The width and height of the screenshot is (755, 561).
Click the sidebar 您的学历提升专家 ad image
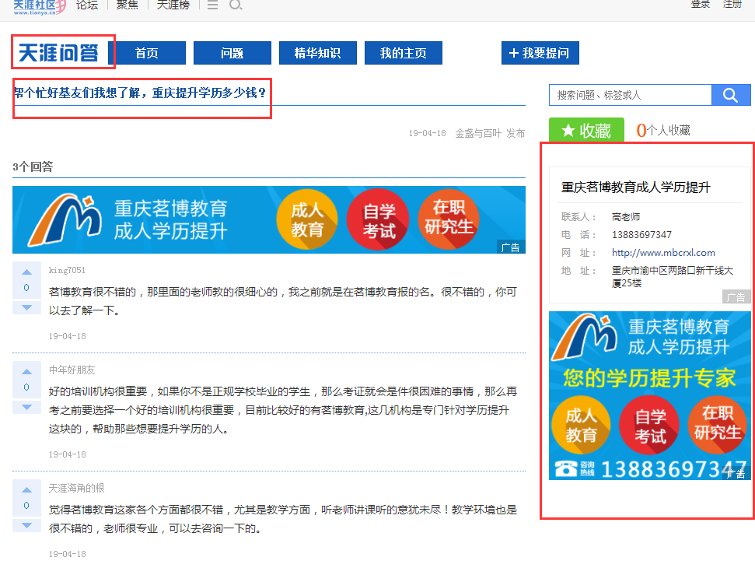649,396
